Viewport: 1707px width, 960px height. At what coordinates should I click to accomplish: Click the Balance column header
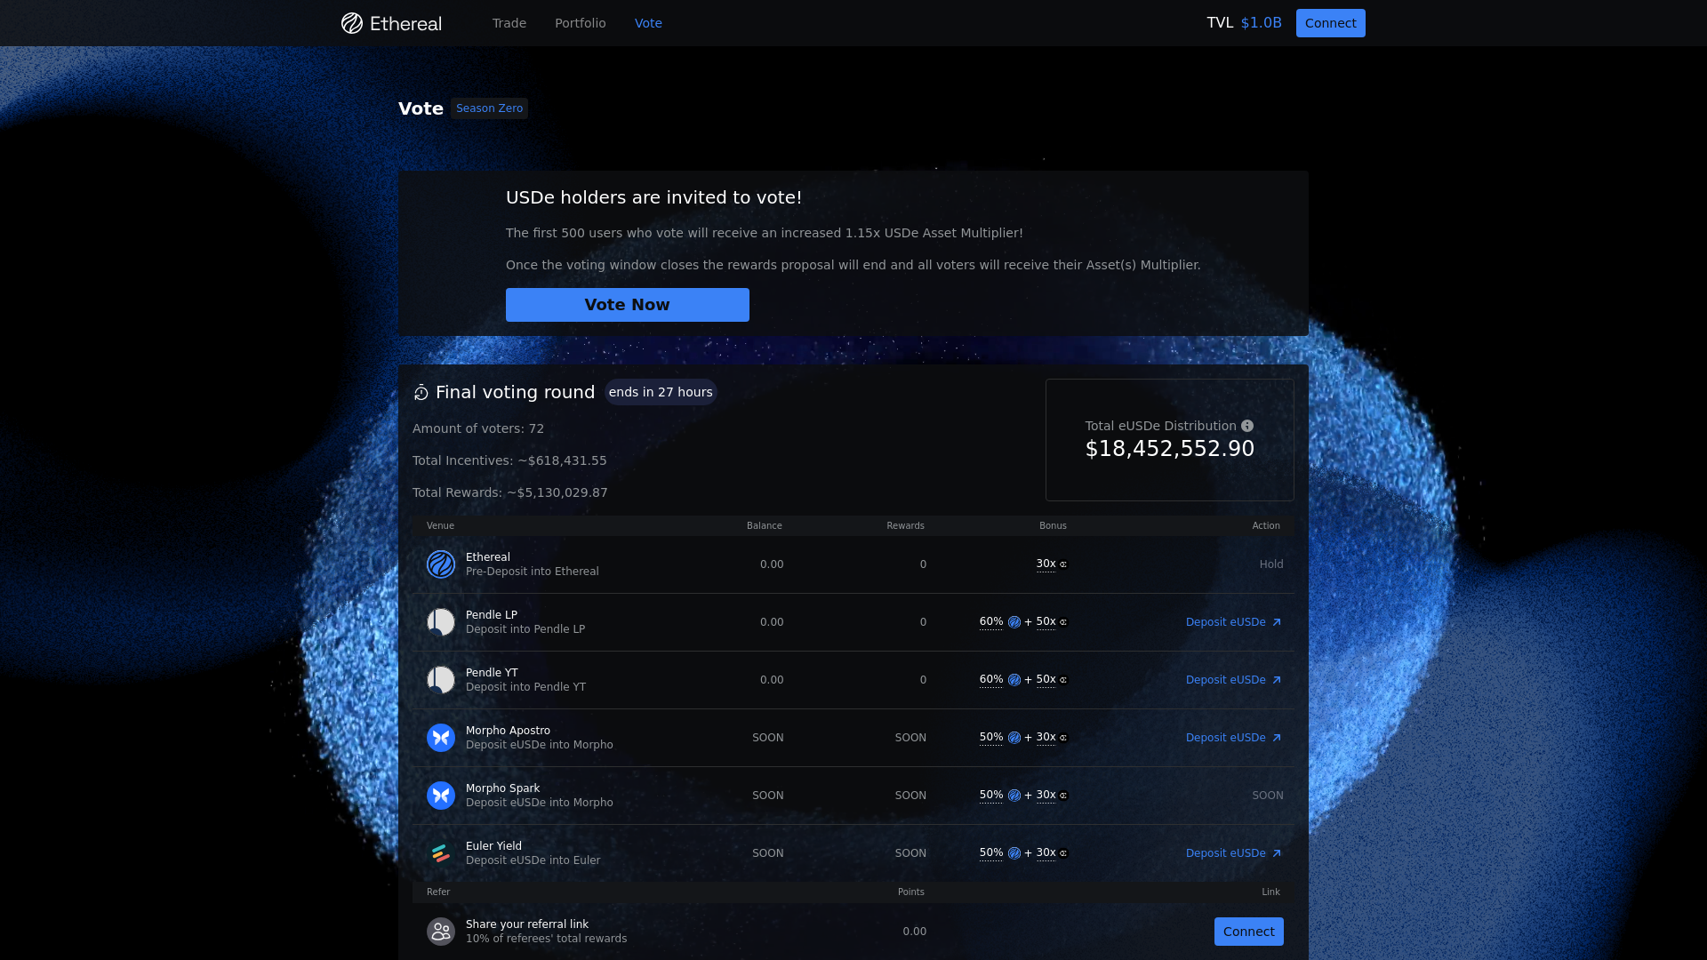[x=765, y=526]
